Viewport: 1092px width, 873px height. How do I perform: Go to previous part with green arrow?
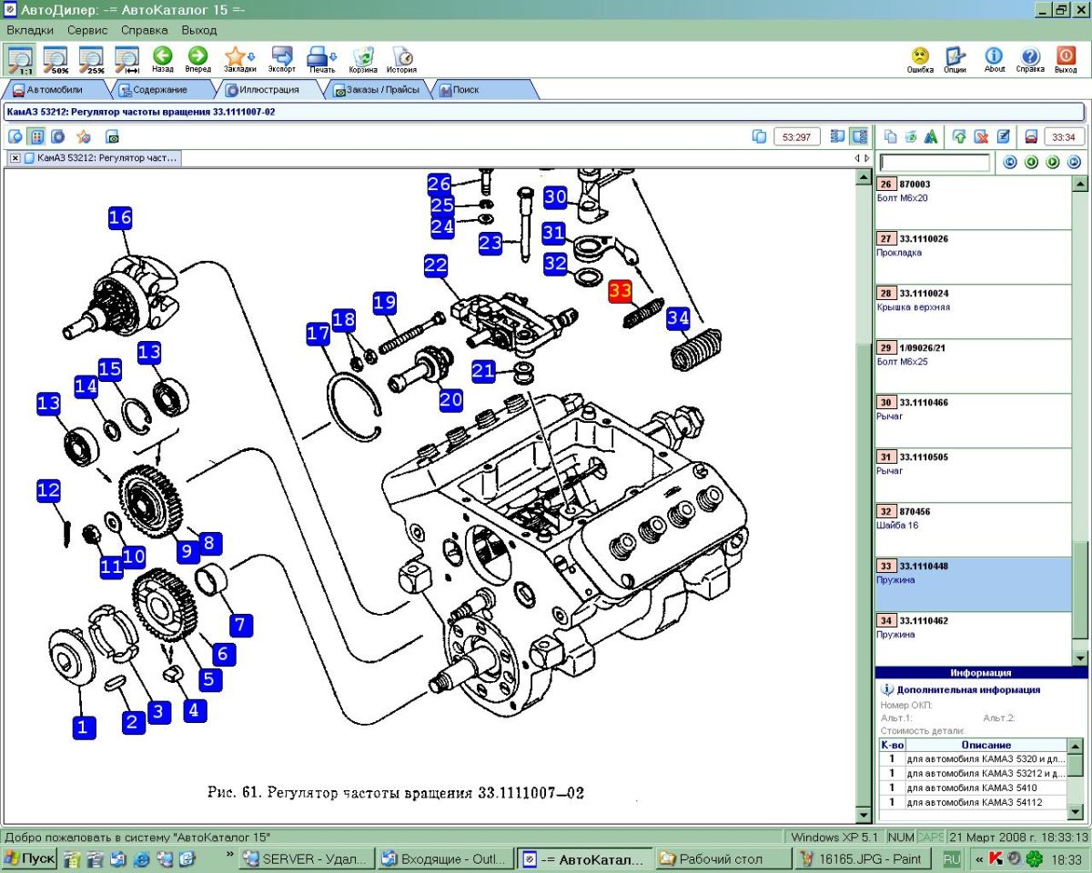coord(1031,163)
